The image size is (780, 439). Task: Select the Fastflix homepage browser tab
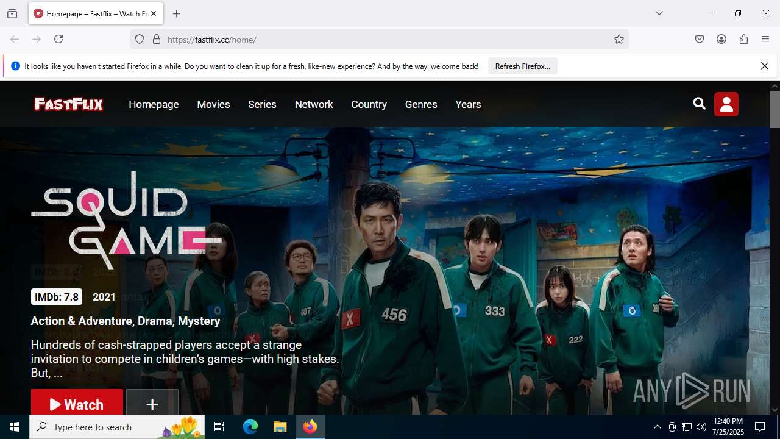click(95, 13)
